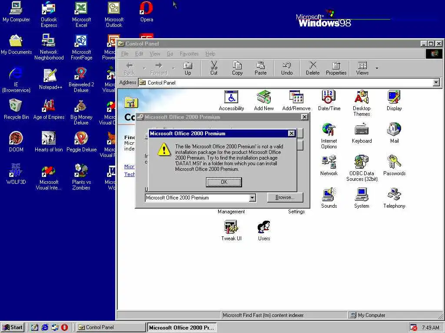Select the Recycle Bin desktop icon
Screen dimensions: 445x333
point(16,109)
